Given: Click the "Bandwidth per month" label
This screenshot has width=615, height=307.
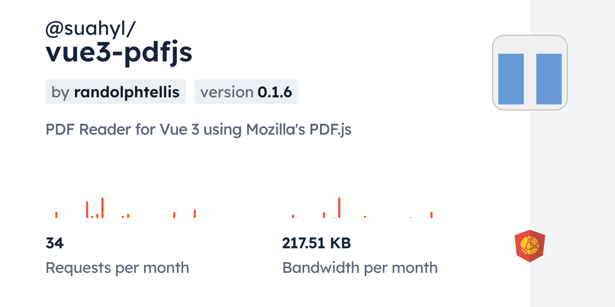Looking at the screenshot, I should (360, 268).
